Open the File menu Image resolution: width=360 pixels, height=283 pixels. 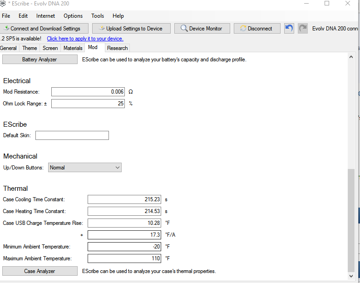(6, 16)
